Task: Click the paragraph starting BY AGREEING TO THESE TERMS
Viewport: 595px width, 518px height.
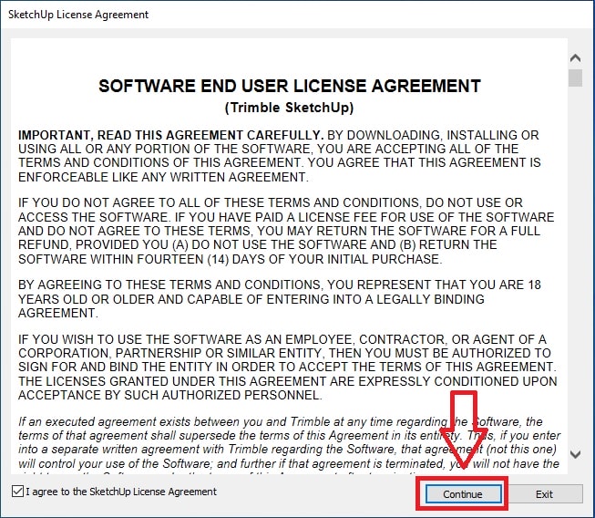Action: 280,299
